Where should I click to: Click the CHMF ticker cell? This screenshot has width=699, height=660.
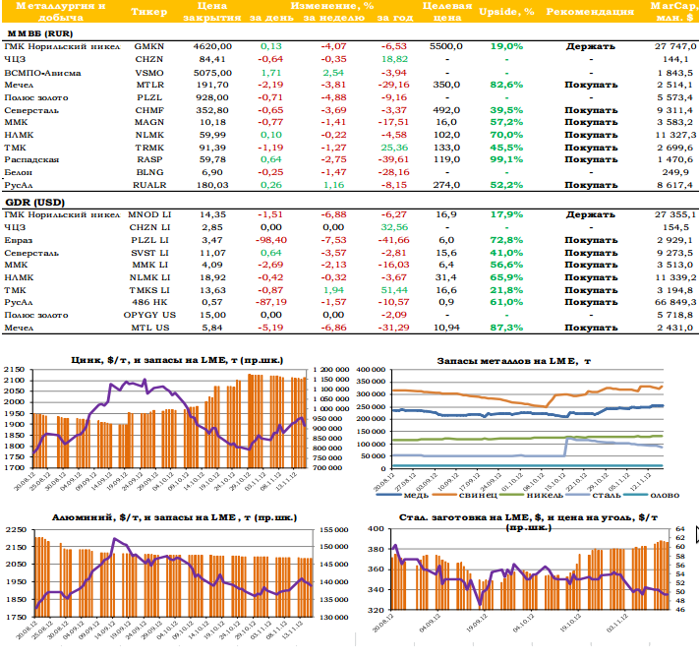point(149,110)
